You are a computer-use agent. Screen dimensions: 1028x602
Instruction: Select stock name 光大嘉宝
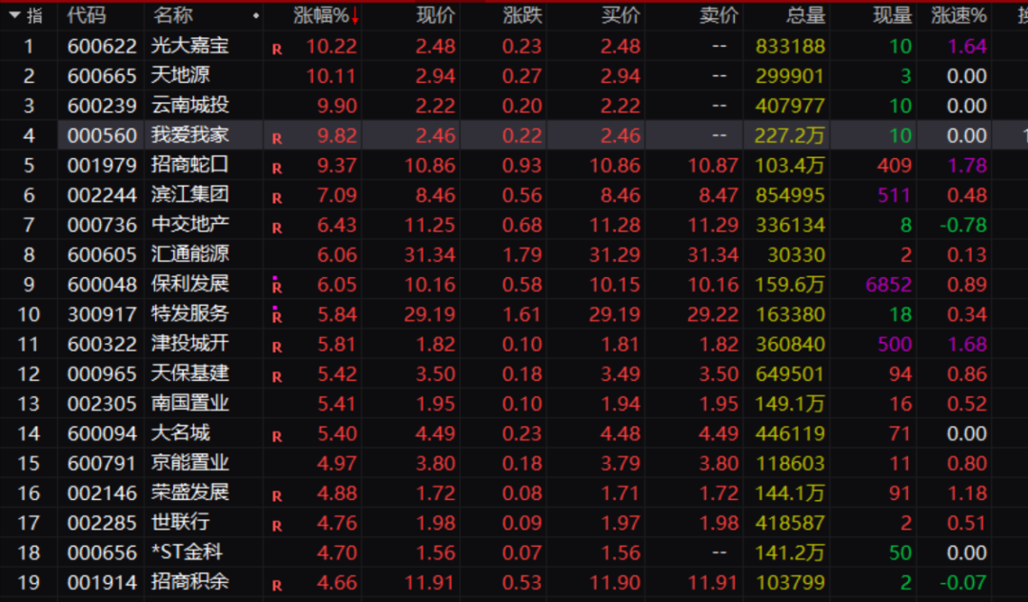(x=190, y=46)
